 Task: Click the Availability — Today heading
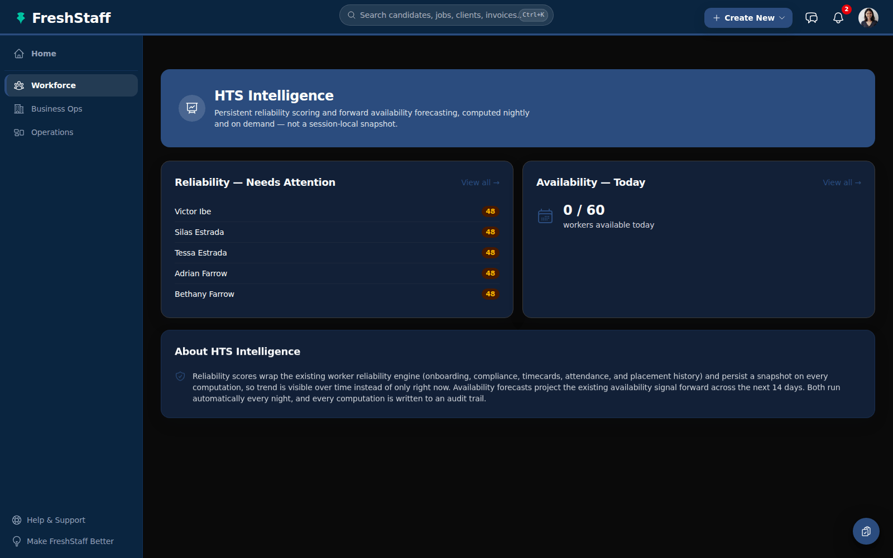(x=590, y=182)
